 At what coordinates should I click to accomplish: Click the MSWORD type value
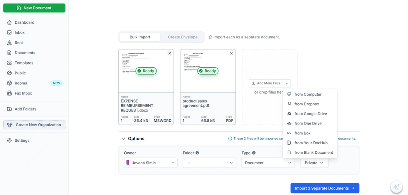click(x=162, y=121)
